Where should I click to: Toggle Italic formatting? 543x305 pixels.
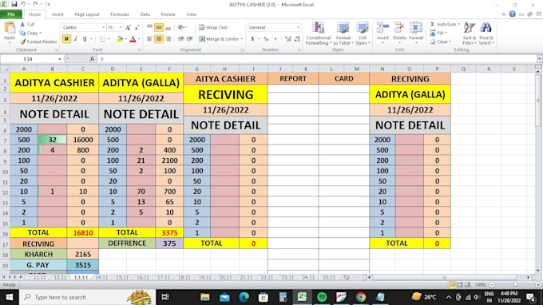click(x=76, y=39)
